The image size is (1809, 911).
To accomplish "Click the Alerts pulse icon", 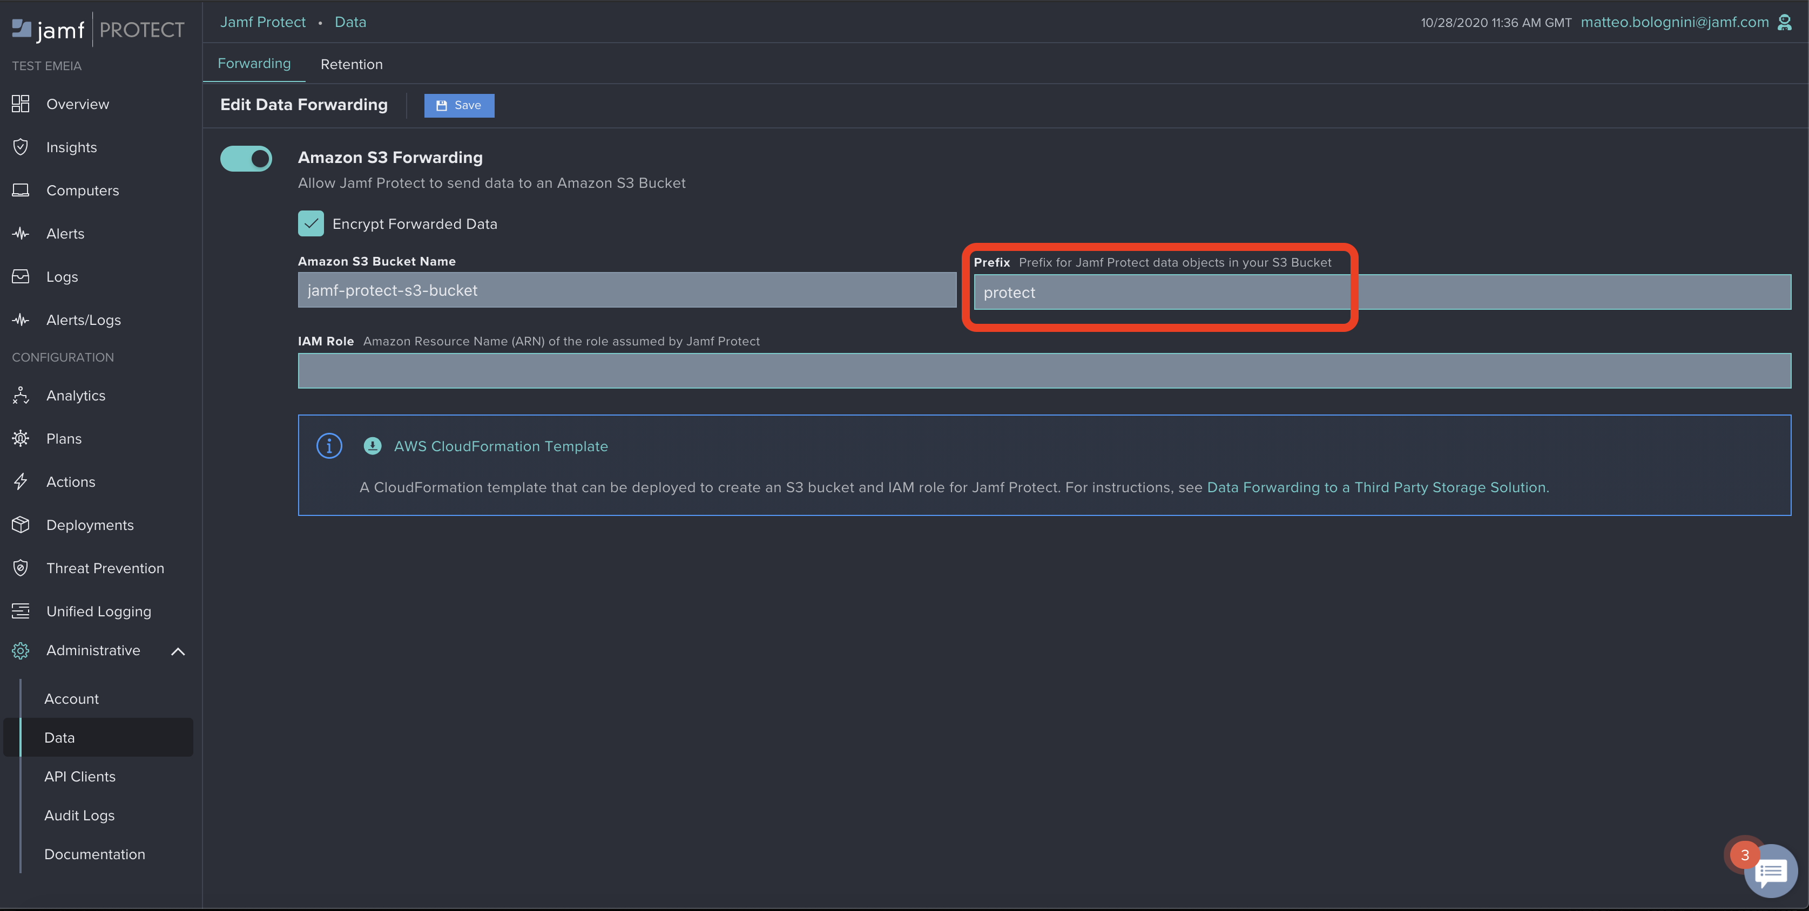I will 21,233.
